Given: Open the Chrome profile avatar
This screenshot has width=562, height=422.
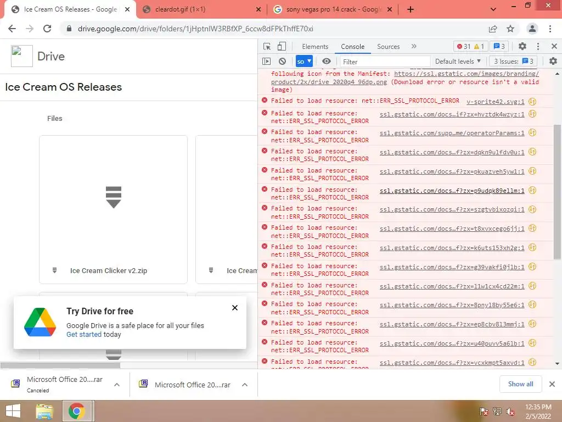Looking at the screenshot, I should click(532, 29).
